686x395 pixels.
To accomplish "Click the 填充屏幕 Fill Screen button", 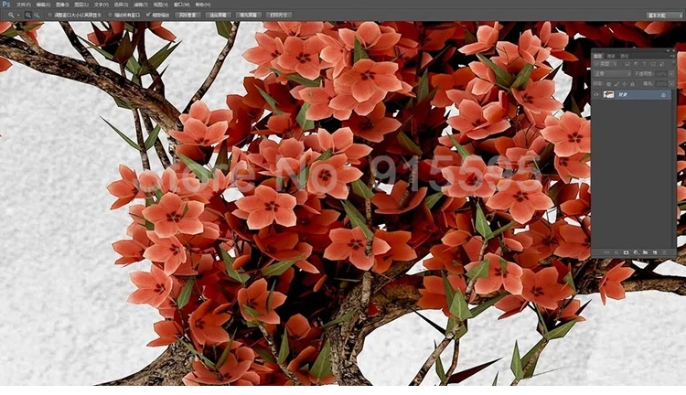I will (248, 15).
